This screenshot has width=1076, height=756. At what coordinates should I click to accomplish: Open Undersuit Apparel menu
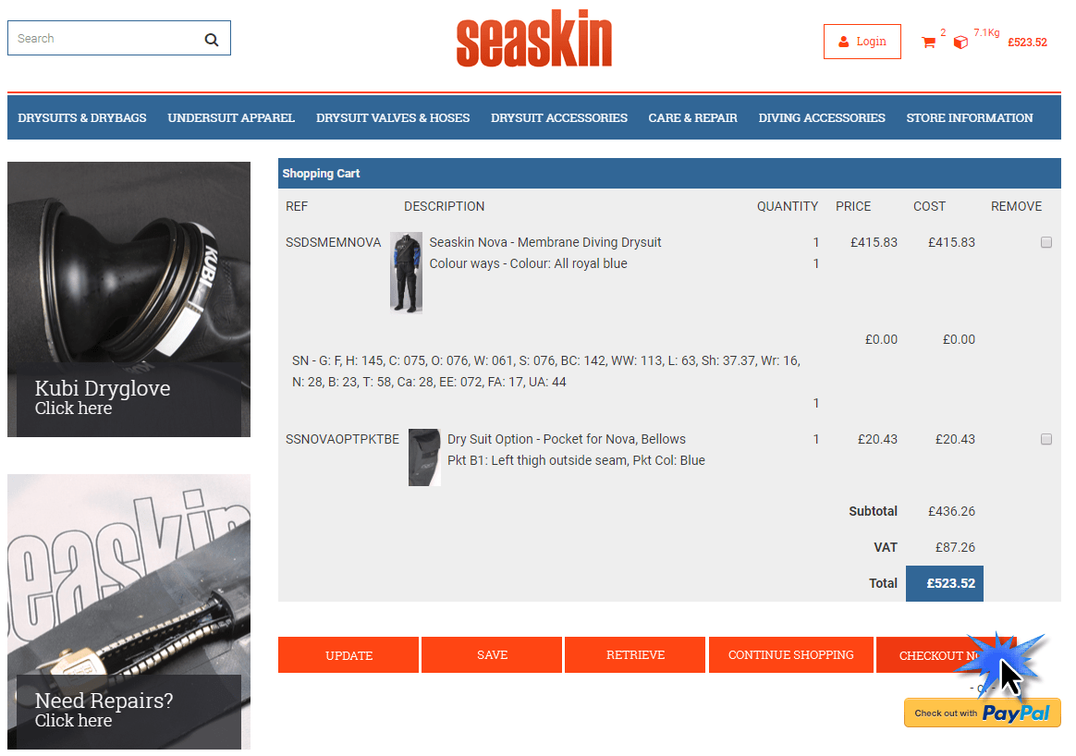(231, 118)
